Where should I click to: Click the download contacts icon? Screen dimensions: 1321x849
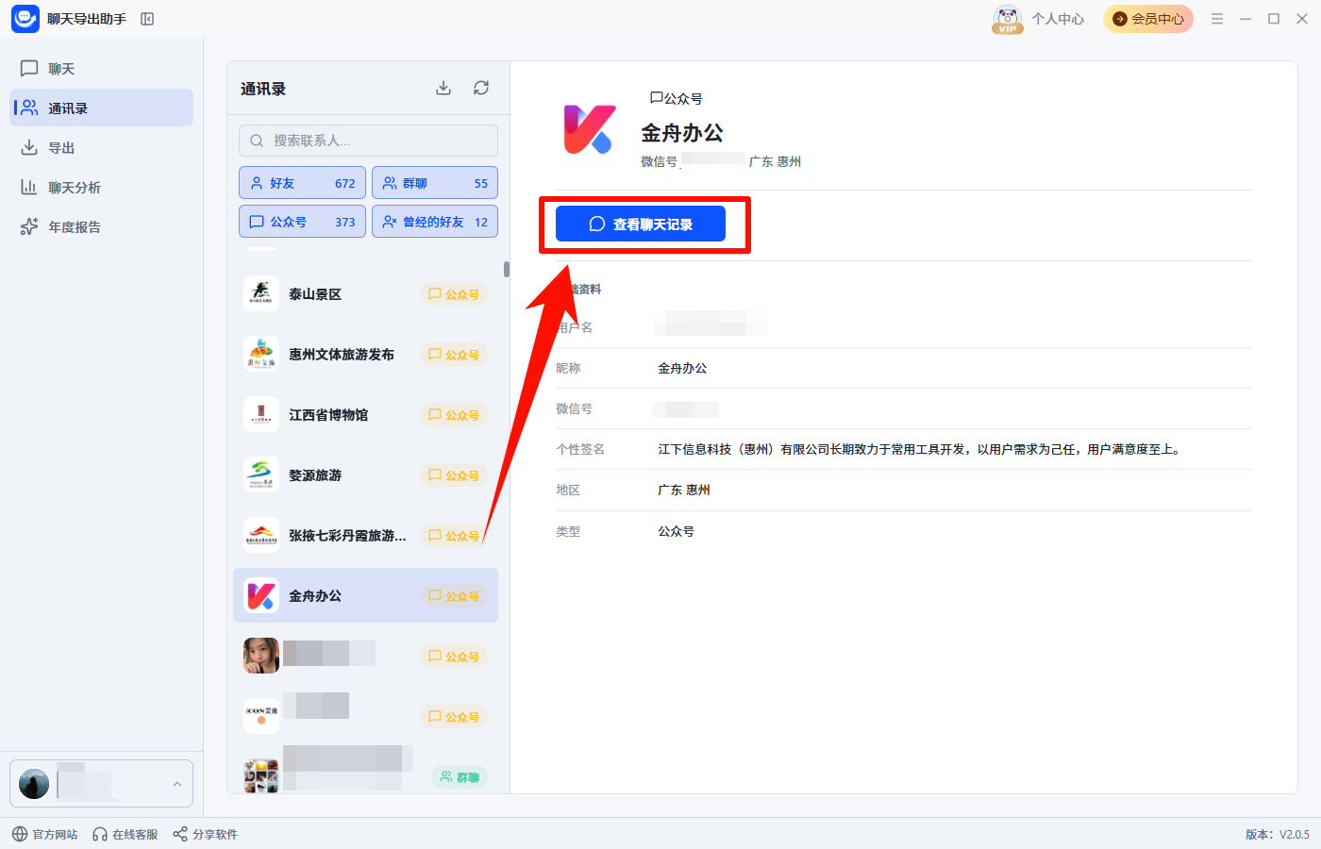443,88
